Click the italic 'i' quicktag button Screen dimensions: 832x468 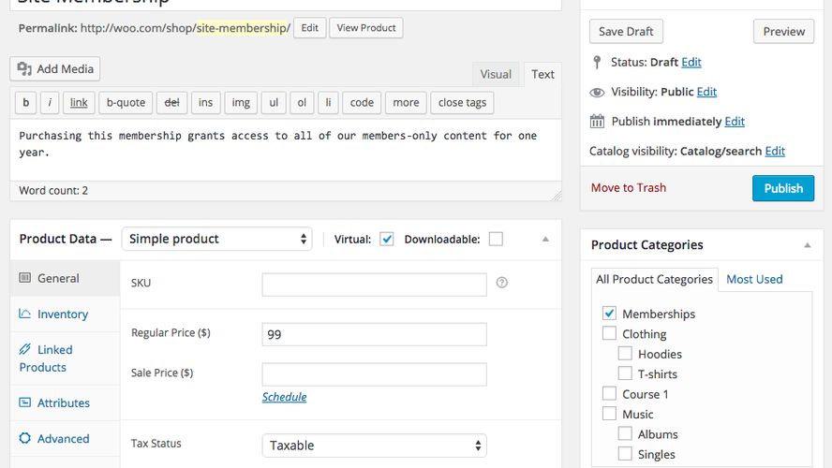click(x=50, y=103)
